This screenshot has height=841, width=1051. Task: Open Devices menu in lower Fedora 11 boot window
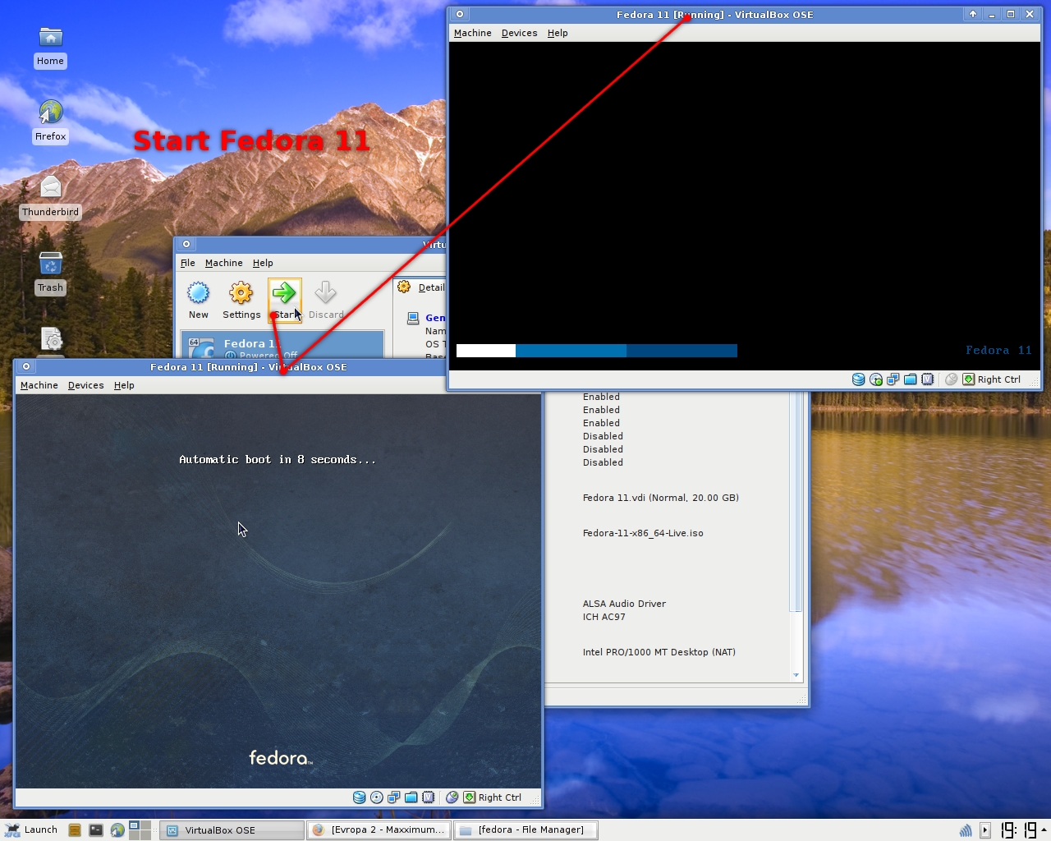86,385
